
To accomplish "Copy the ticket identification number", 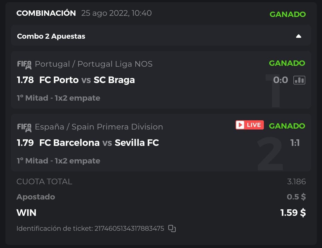I will tap(172, 229).
